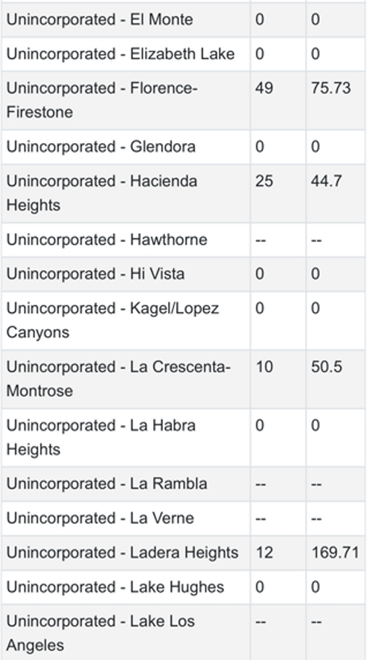Click the Unincorporated - El Monte row label
Screen dimensions: 369x660
click(x=100, y=20)
